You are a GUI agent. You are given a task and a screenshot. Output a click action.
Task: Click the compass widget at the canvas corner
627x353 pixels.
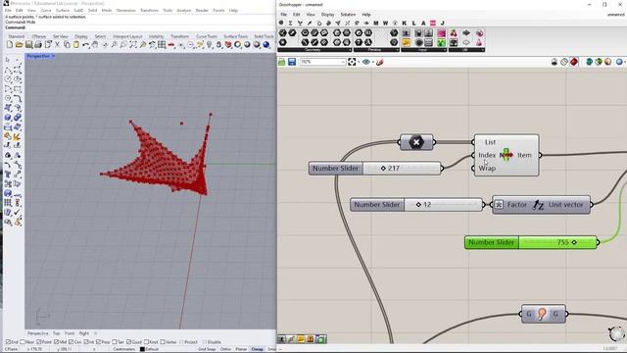616,333
